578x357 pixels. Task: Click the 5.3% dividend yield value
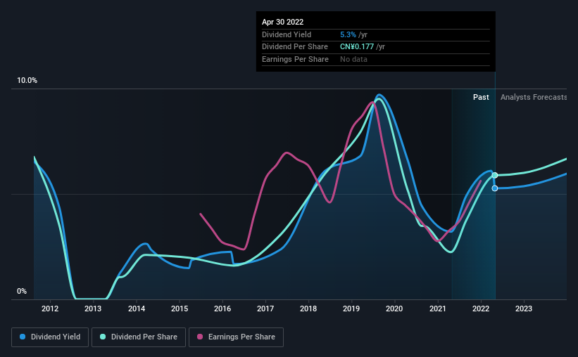tap(348, 34)
